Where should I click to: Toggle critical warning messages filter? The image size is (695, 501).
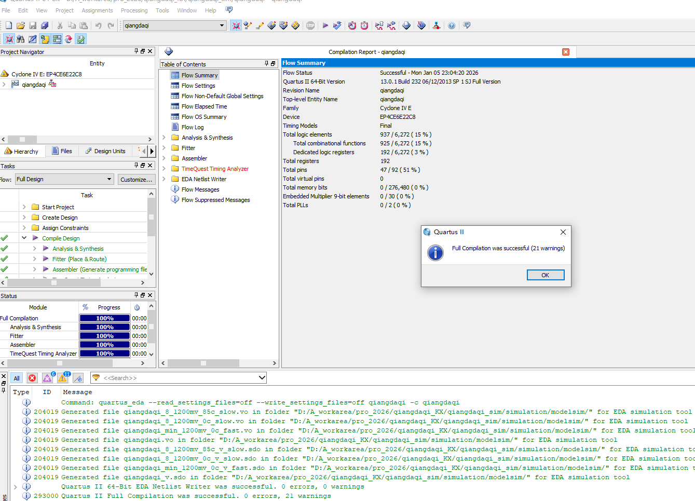click(x=48, y=378)
